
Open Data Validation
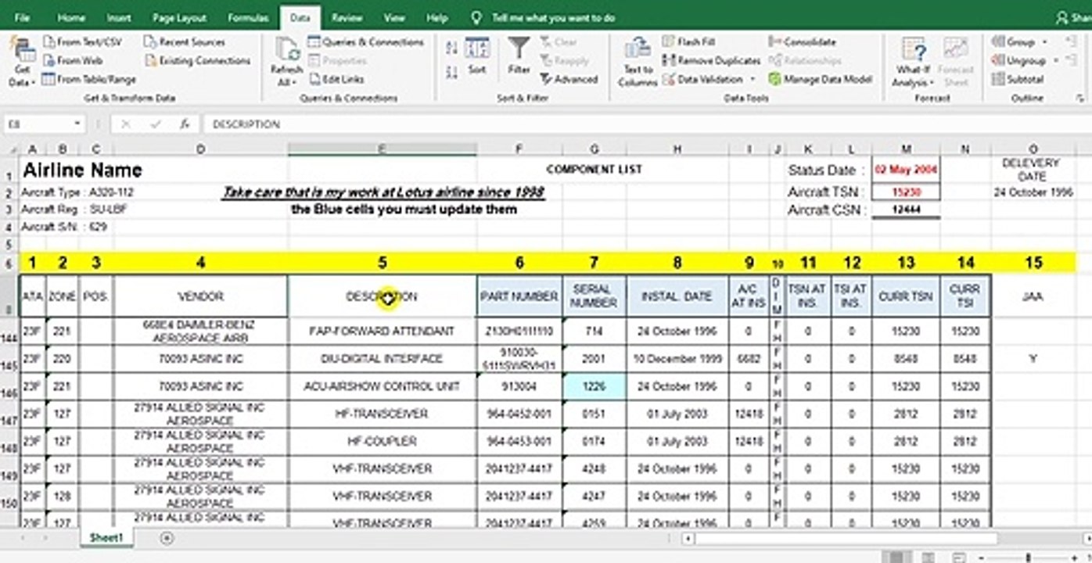click(703, 79)
